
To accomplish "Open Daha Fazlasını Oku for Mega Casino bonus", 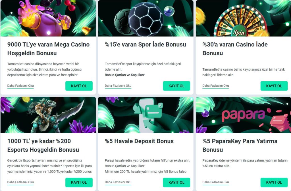I will pos(20,86).
